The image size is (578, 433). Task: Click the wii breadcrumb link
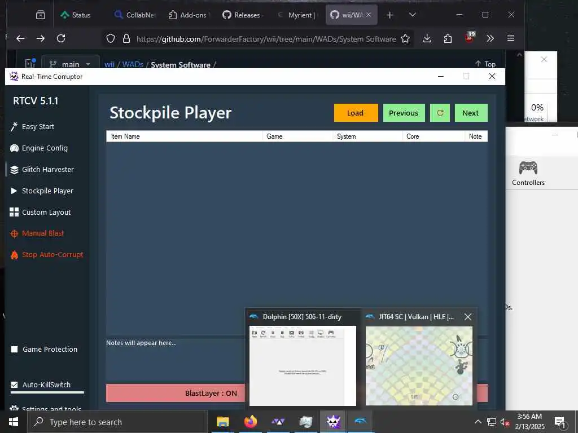click(x=110, y=65)
